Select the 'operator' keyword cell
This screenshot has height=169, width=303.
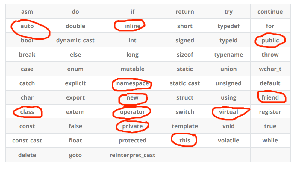click(132, 112)
